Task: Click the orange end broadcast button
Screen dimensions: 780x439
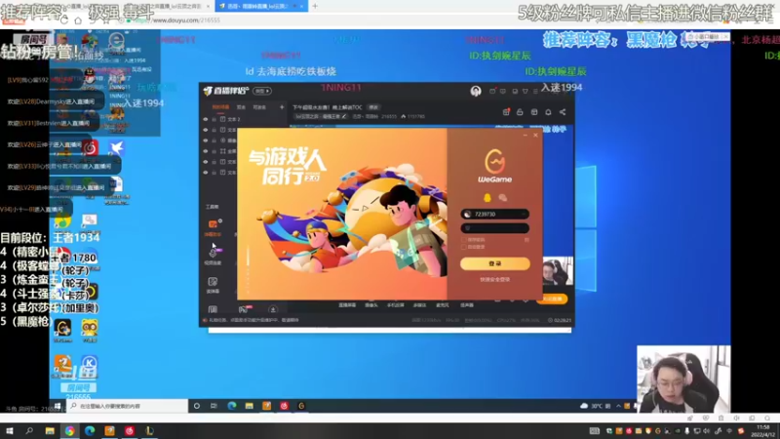Action: point(552,299)
